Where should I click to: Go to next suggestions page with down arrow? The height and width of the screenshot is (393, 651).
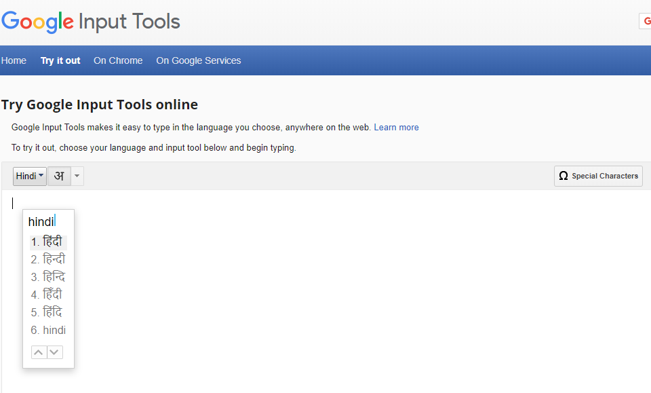click(54, 352)
